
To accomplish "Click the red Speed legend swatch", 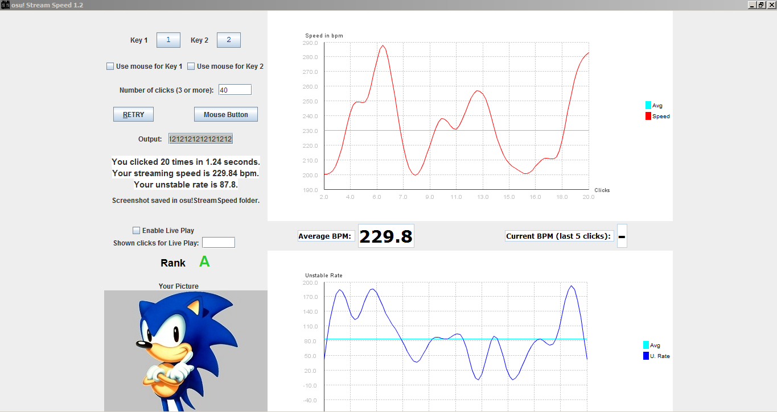I will click(x=648, y=116).
